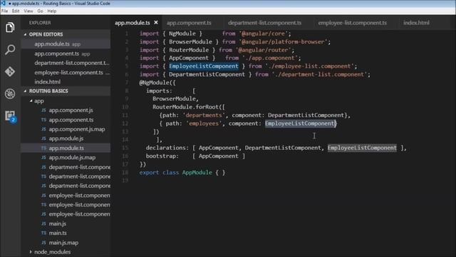Open the View menu
The width and height of the screenshot is (456, 257).
coord(28,11)
